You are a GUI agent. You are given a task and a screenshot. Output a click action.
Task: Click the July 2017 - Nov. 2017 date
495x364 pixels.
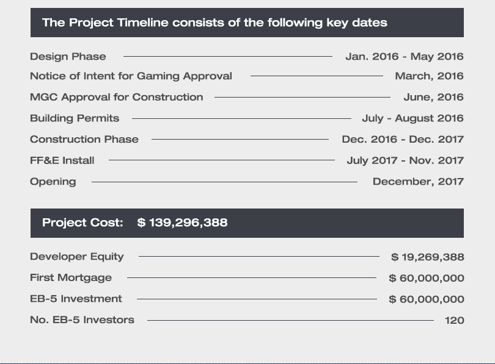pos(405,160)
